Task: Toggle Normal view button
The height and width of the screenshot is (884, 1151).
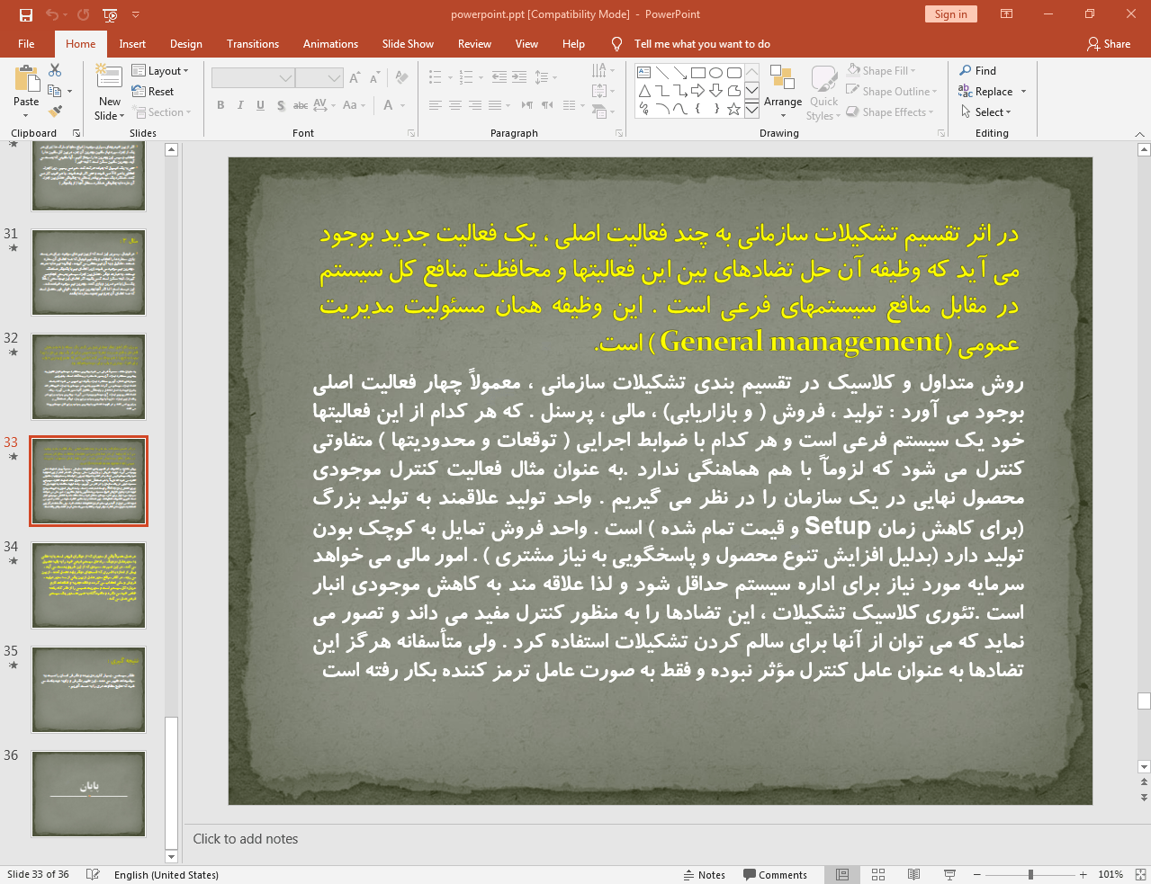Action: pos(842,874)
